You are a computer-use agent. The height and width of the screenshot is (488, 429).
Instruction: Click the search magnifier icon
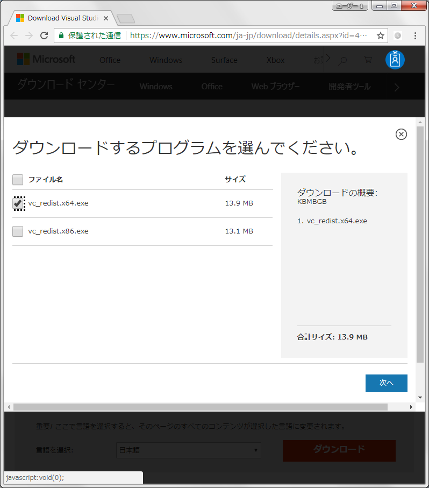(342, 60)
